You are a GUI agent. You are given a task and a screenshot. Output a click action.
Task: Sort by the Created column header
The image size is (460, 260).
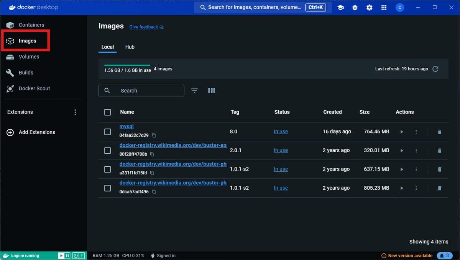[332, 112]
